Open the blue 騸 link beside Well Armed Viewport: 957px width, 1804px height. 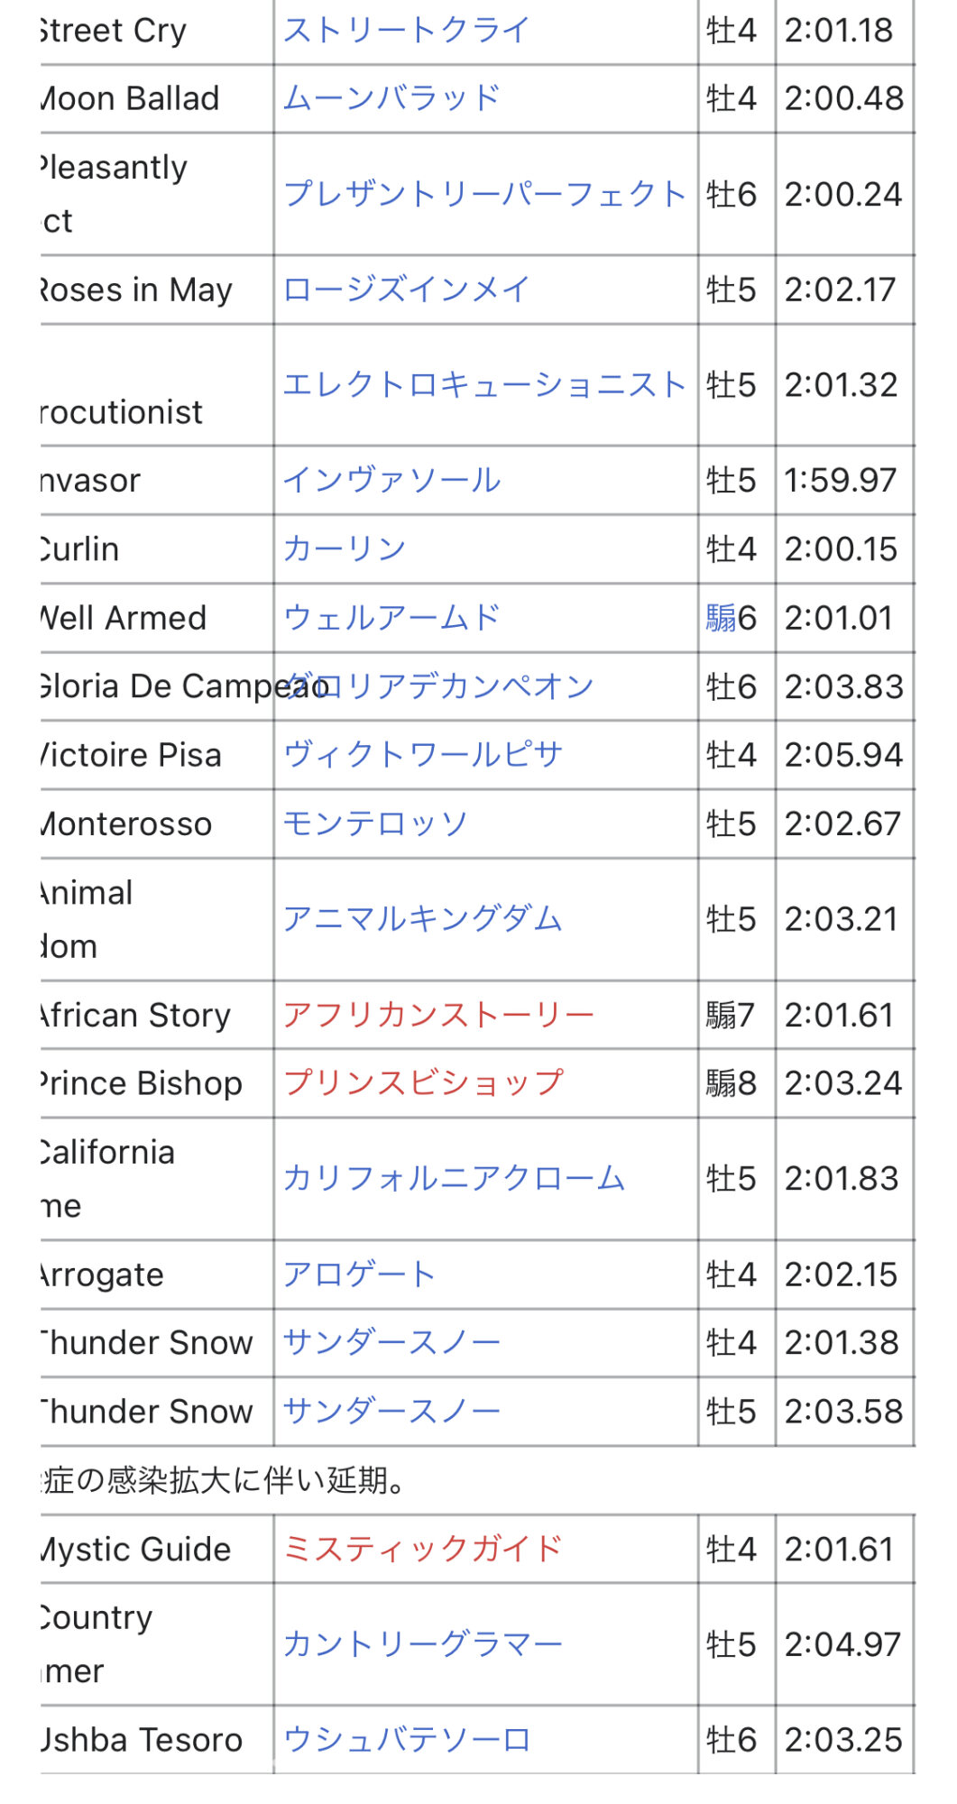721,618
